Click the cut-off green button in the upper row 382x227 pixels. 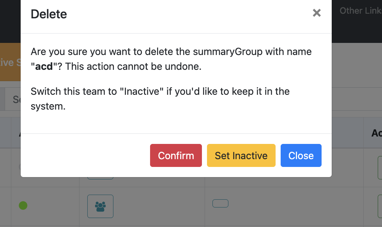point(380,168)
